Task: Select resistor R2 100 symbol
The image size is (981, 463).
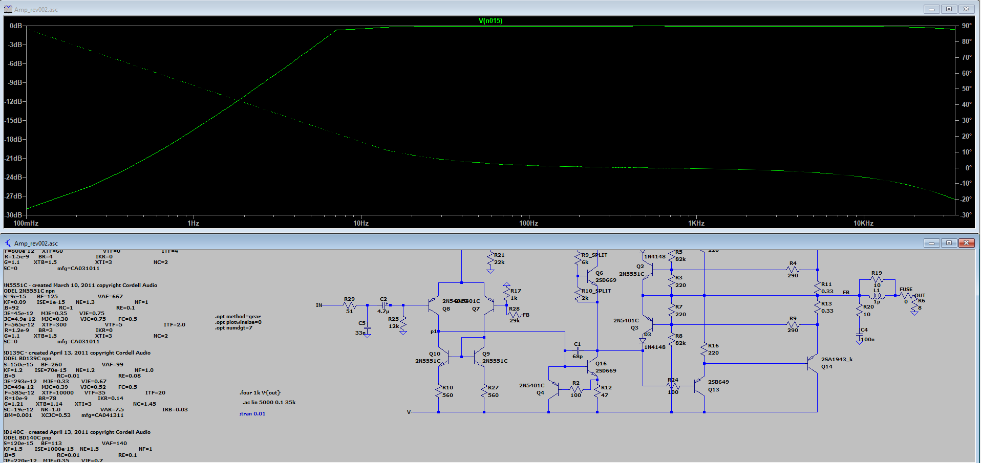Action: [x=576, y=389]
